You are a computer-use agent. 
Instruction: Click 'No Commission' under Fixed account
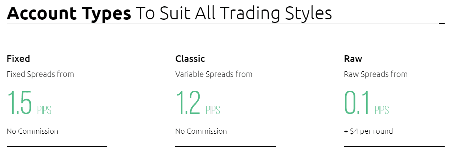point(32,131)
